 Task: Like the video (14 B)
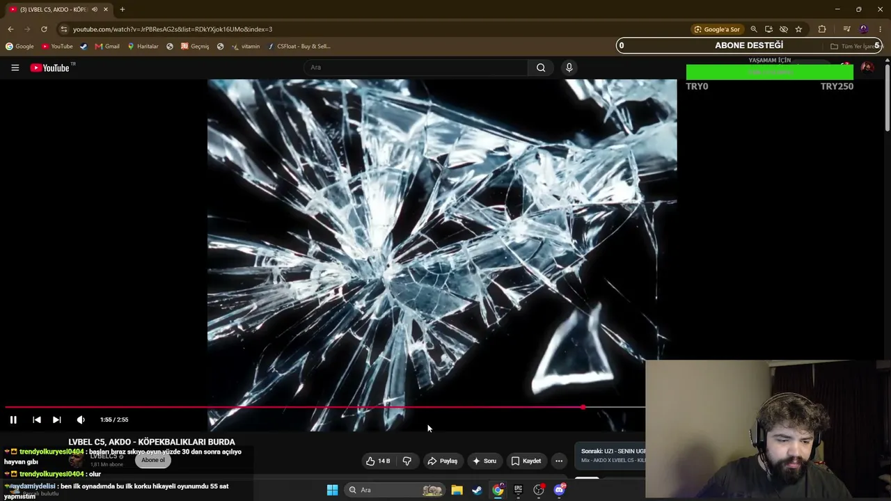click(x=377, y=461)
